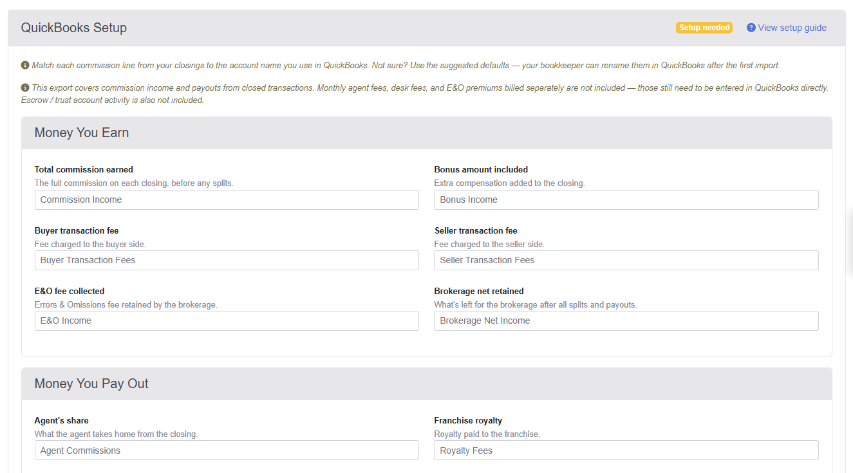The height and width of the screenshot is (473, 853).
Task: Select the Royalty Fees input
Action: tap(626, 450)
